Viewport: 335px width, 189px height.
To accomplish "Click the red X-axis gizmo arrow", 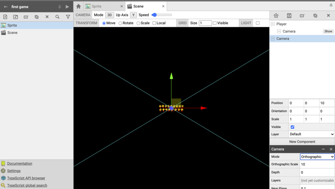I will [204, 108].
